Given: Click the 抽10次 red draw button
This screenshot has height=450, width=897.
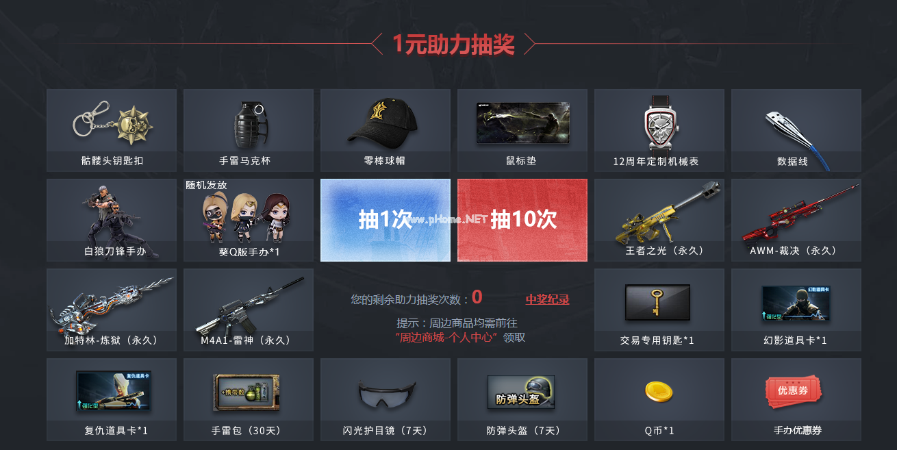Looking at the screenshot, I should (522, 220).
